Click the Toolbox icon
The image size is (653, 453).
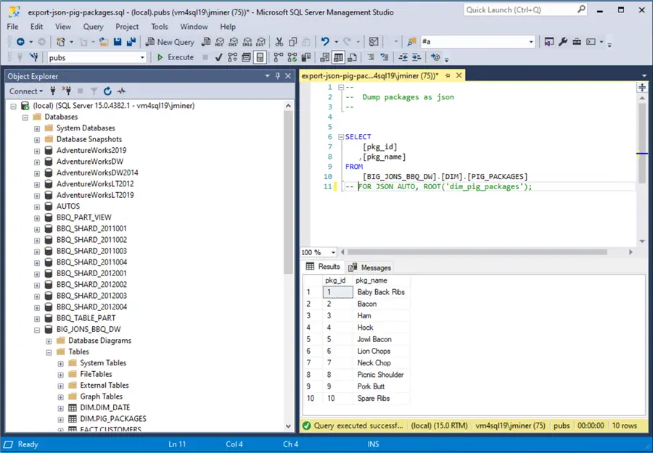click(x=577, y=41)
